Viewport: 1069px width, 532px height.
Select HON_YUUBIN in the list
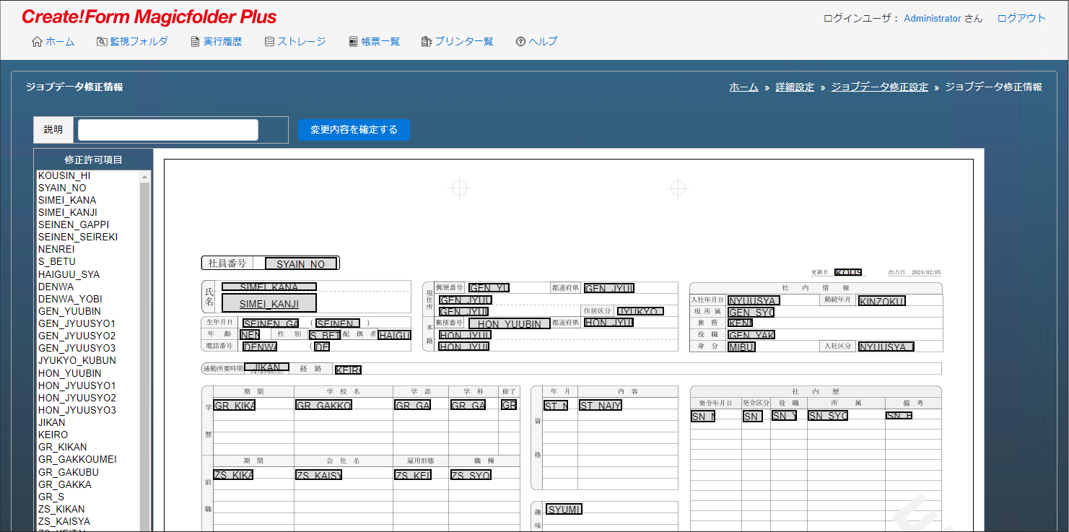[70, 373]
